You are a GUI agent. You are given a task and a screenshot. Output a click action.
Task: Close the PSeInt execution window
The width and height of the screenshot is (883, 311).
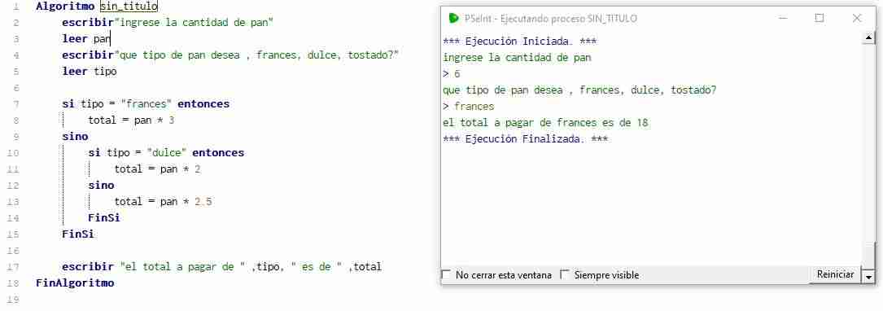[856, 18]
